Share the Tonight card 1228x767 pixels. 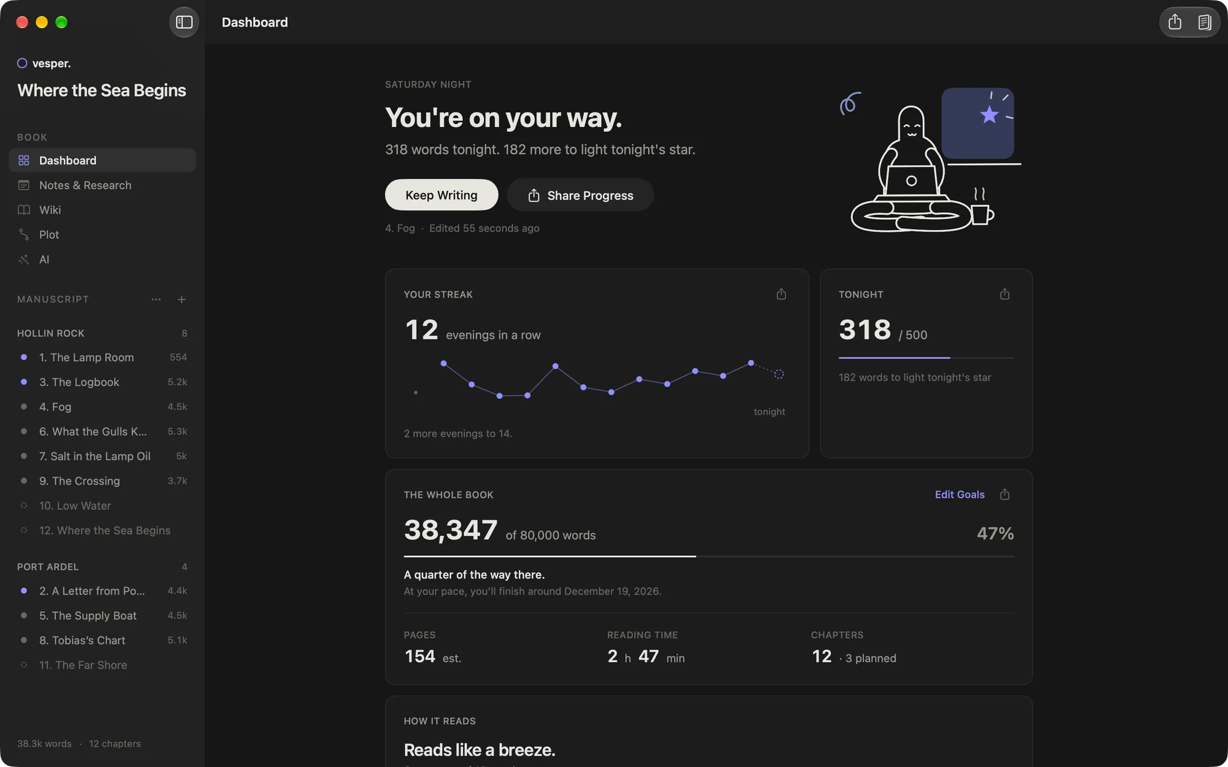1005,294
